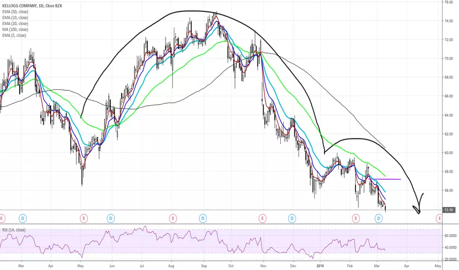Click the earnings E marker near Feb
Viewport: 459px width, 270px height.
(356, 218)
